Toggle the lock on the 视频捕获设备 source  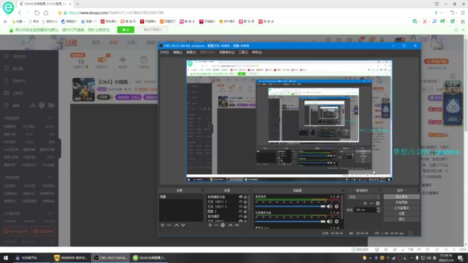(245, 197)
